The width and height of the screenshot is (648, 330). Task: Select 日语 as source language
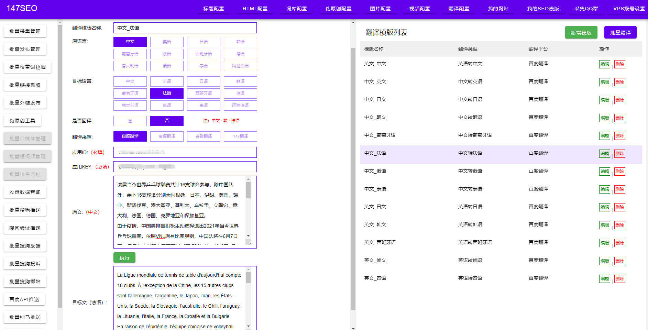(204, 42)
